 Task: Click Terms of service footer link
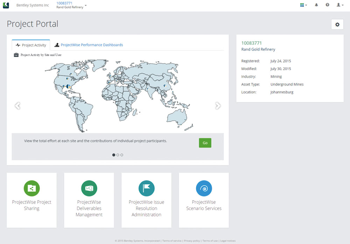[x=171, y=241]
